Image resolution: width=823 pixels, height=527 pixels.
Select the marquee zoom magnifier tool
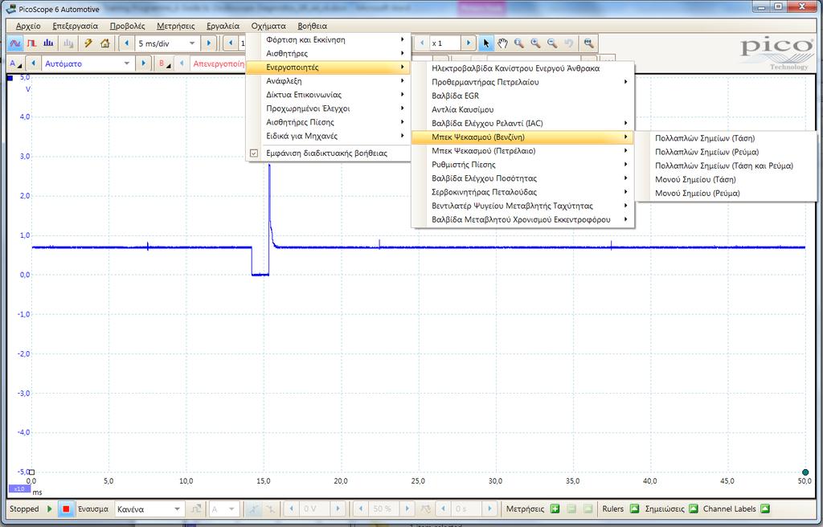519,43
